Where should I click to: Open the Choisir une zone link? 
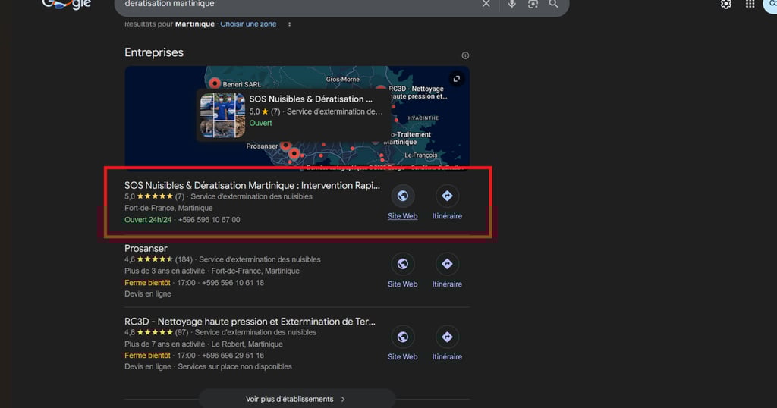click(x=248, y=24)
